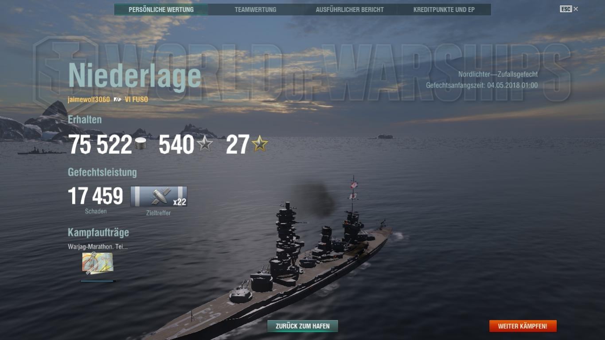Close the results screen with the X

[x=576, y=9]
